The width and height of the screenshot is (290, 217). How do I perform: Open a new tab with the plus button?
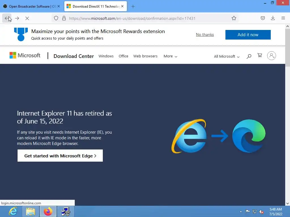tap(133, 6)
